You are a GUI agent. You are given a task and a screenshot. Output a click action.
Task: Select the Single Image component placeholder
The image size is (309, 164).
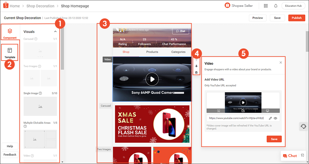40,106
